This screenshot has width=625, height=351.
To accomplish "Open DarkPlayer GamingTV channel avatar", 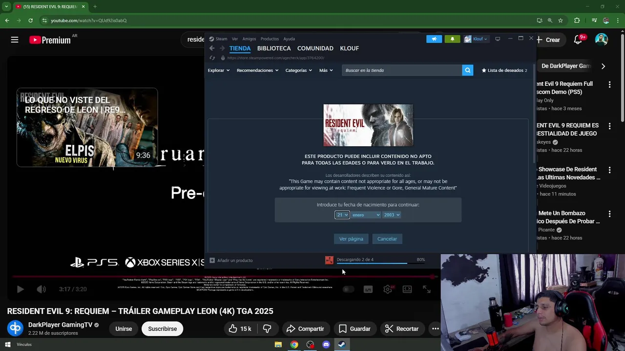I will [15, 328].
